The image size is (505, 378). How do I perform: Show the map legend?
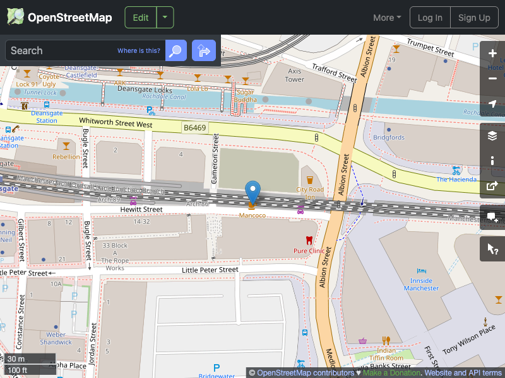coord(492,161)
